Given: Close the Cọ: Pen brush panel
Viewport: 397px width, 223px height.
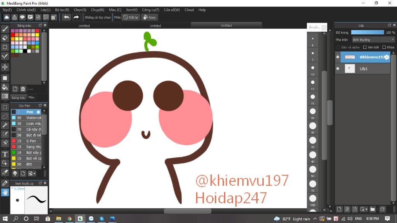Looking at the screenshot, I should click(x=45, y=105).
